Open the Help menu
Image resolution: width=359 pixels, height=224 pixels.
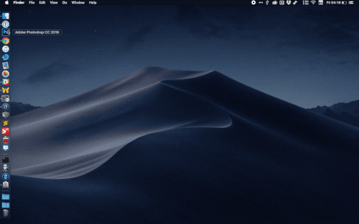pos(93,2)
